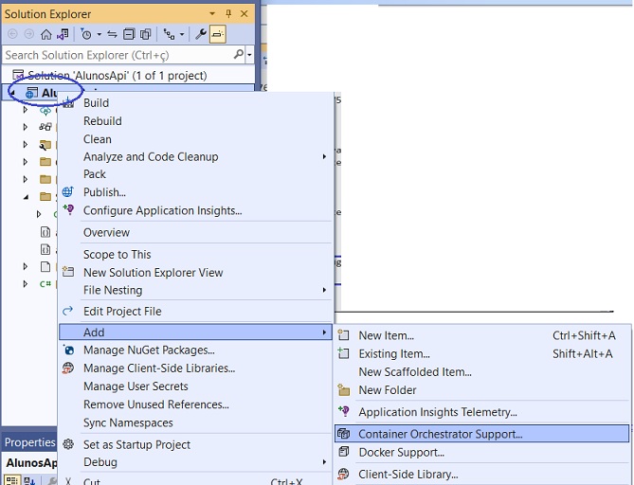634x485 pixels.
Task: Click the Properties wrench icon
Action: click(200, 34)
